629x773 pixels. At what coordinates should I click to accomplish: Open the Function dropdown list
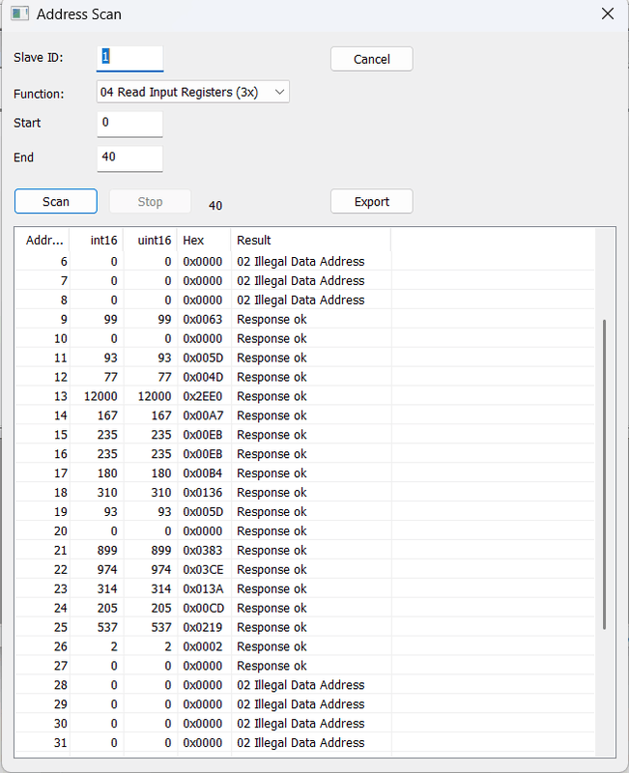(x=193, y=92)
